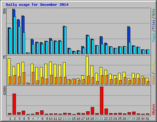Click day label 1 on the x-axis
157x122 pixels.
[10, 119]
